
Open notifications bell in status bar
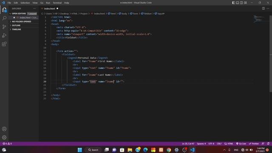point(268,144)
